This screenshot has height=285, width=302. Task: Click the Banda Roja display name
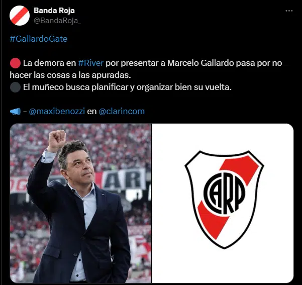(x=54, y=11)
